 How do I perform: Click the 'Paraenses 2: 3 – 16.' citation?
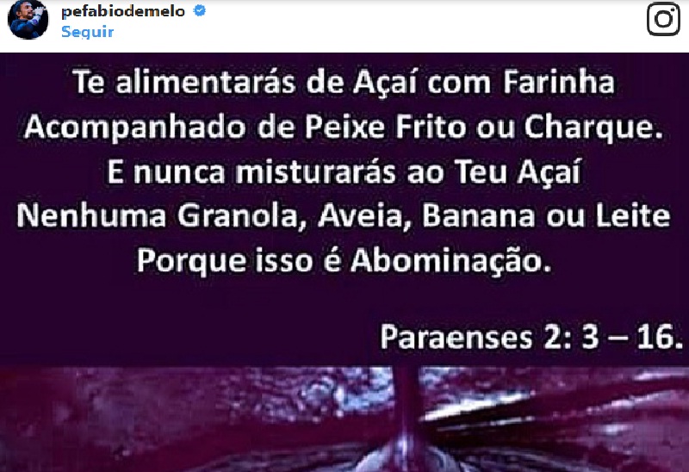(x=531, y=338)
